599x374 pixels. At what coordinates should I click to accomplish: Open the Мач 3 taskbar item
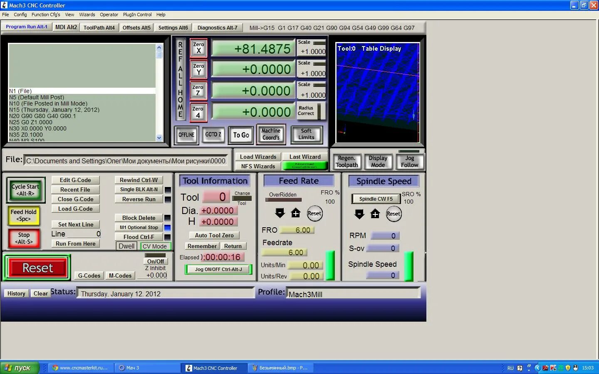point(147,368)
